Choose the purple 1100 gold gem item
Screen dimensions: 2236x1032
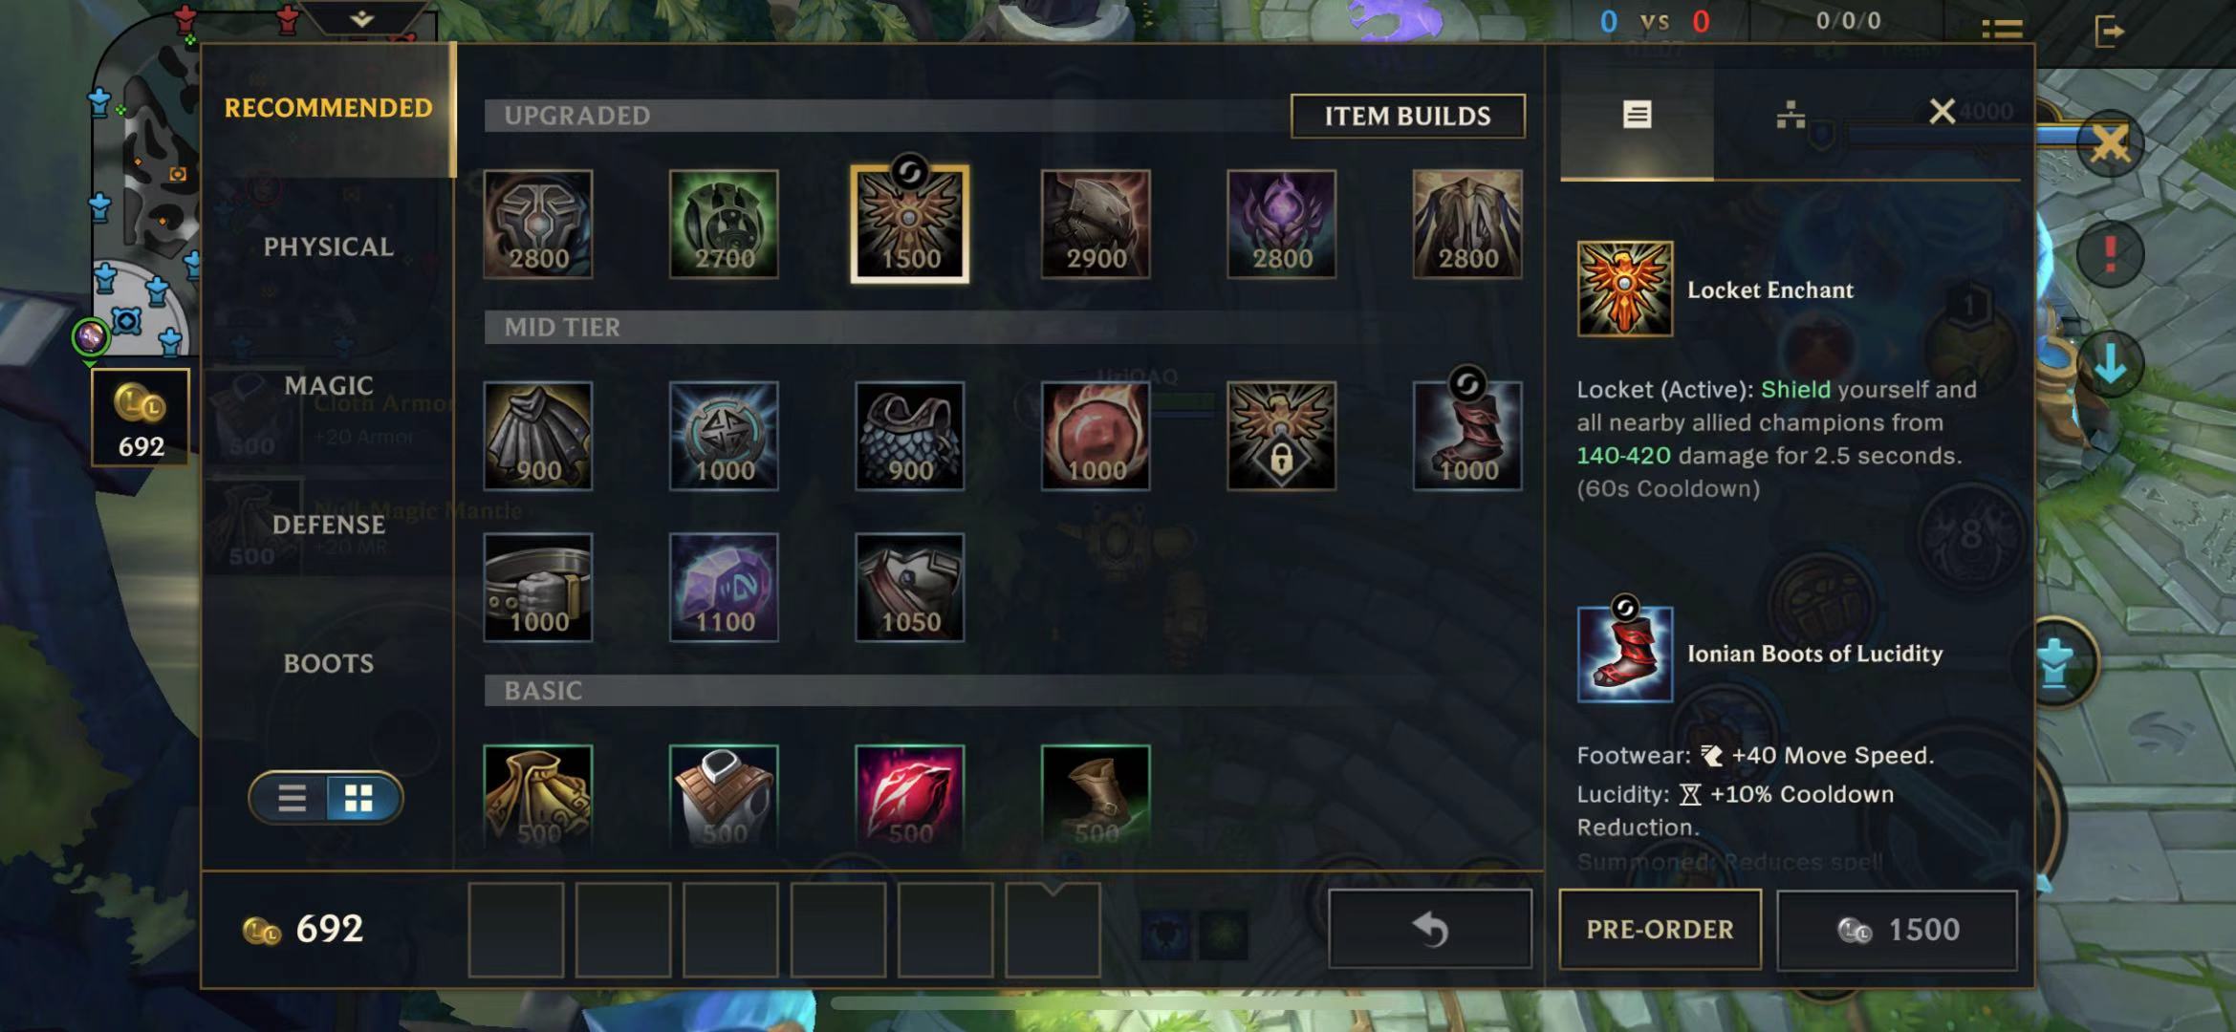pyautogui.click(x=724, y=588)
